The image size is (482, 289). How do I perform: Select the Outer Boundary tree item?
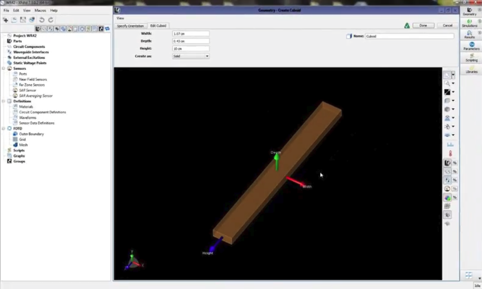pyautogui.click(x=31, y=134)
